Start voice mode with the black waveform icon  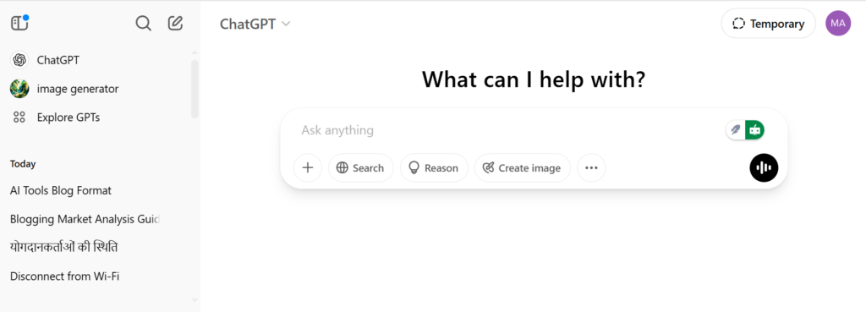tap(764, 168)
